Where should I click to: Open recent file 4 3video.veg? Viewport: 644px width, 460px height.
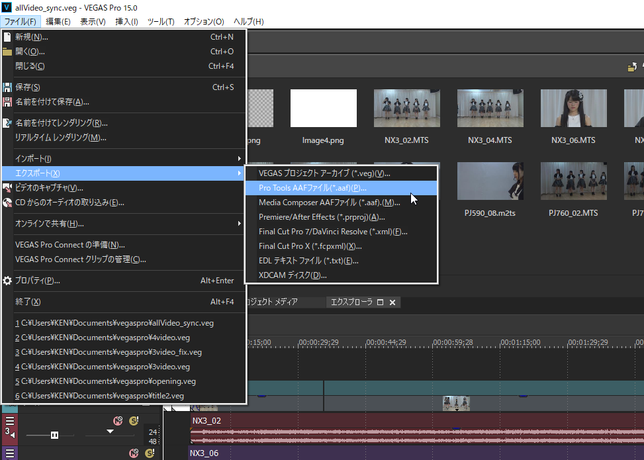[124, 367]
